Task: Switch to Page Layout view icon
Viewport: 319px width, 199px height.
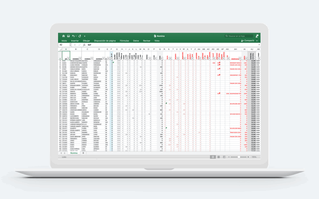Action: tap(218, 157)
